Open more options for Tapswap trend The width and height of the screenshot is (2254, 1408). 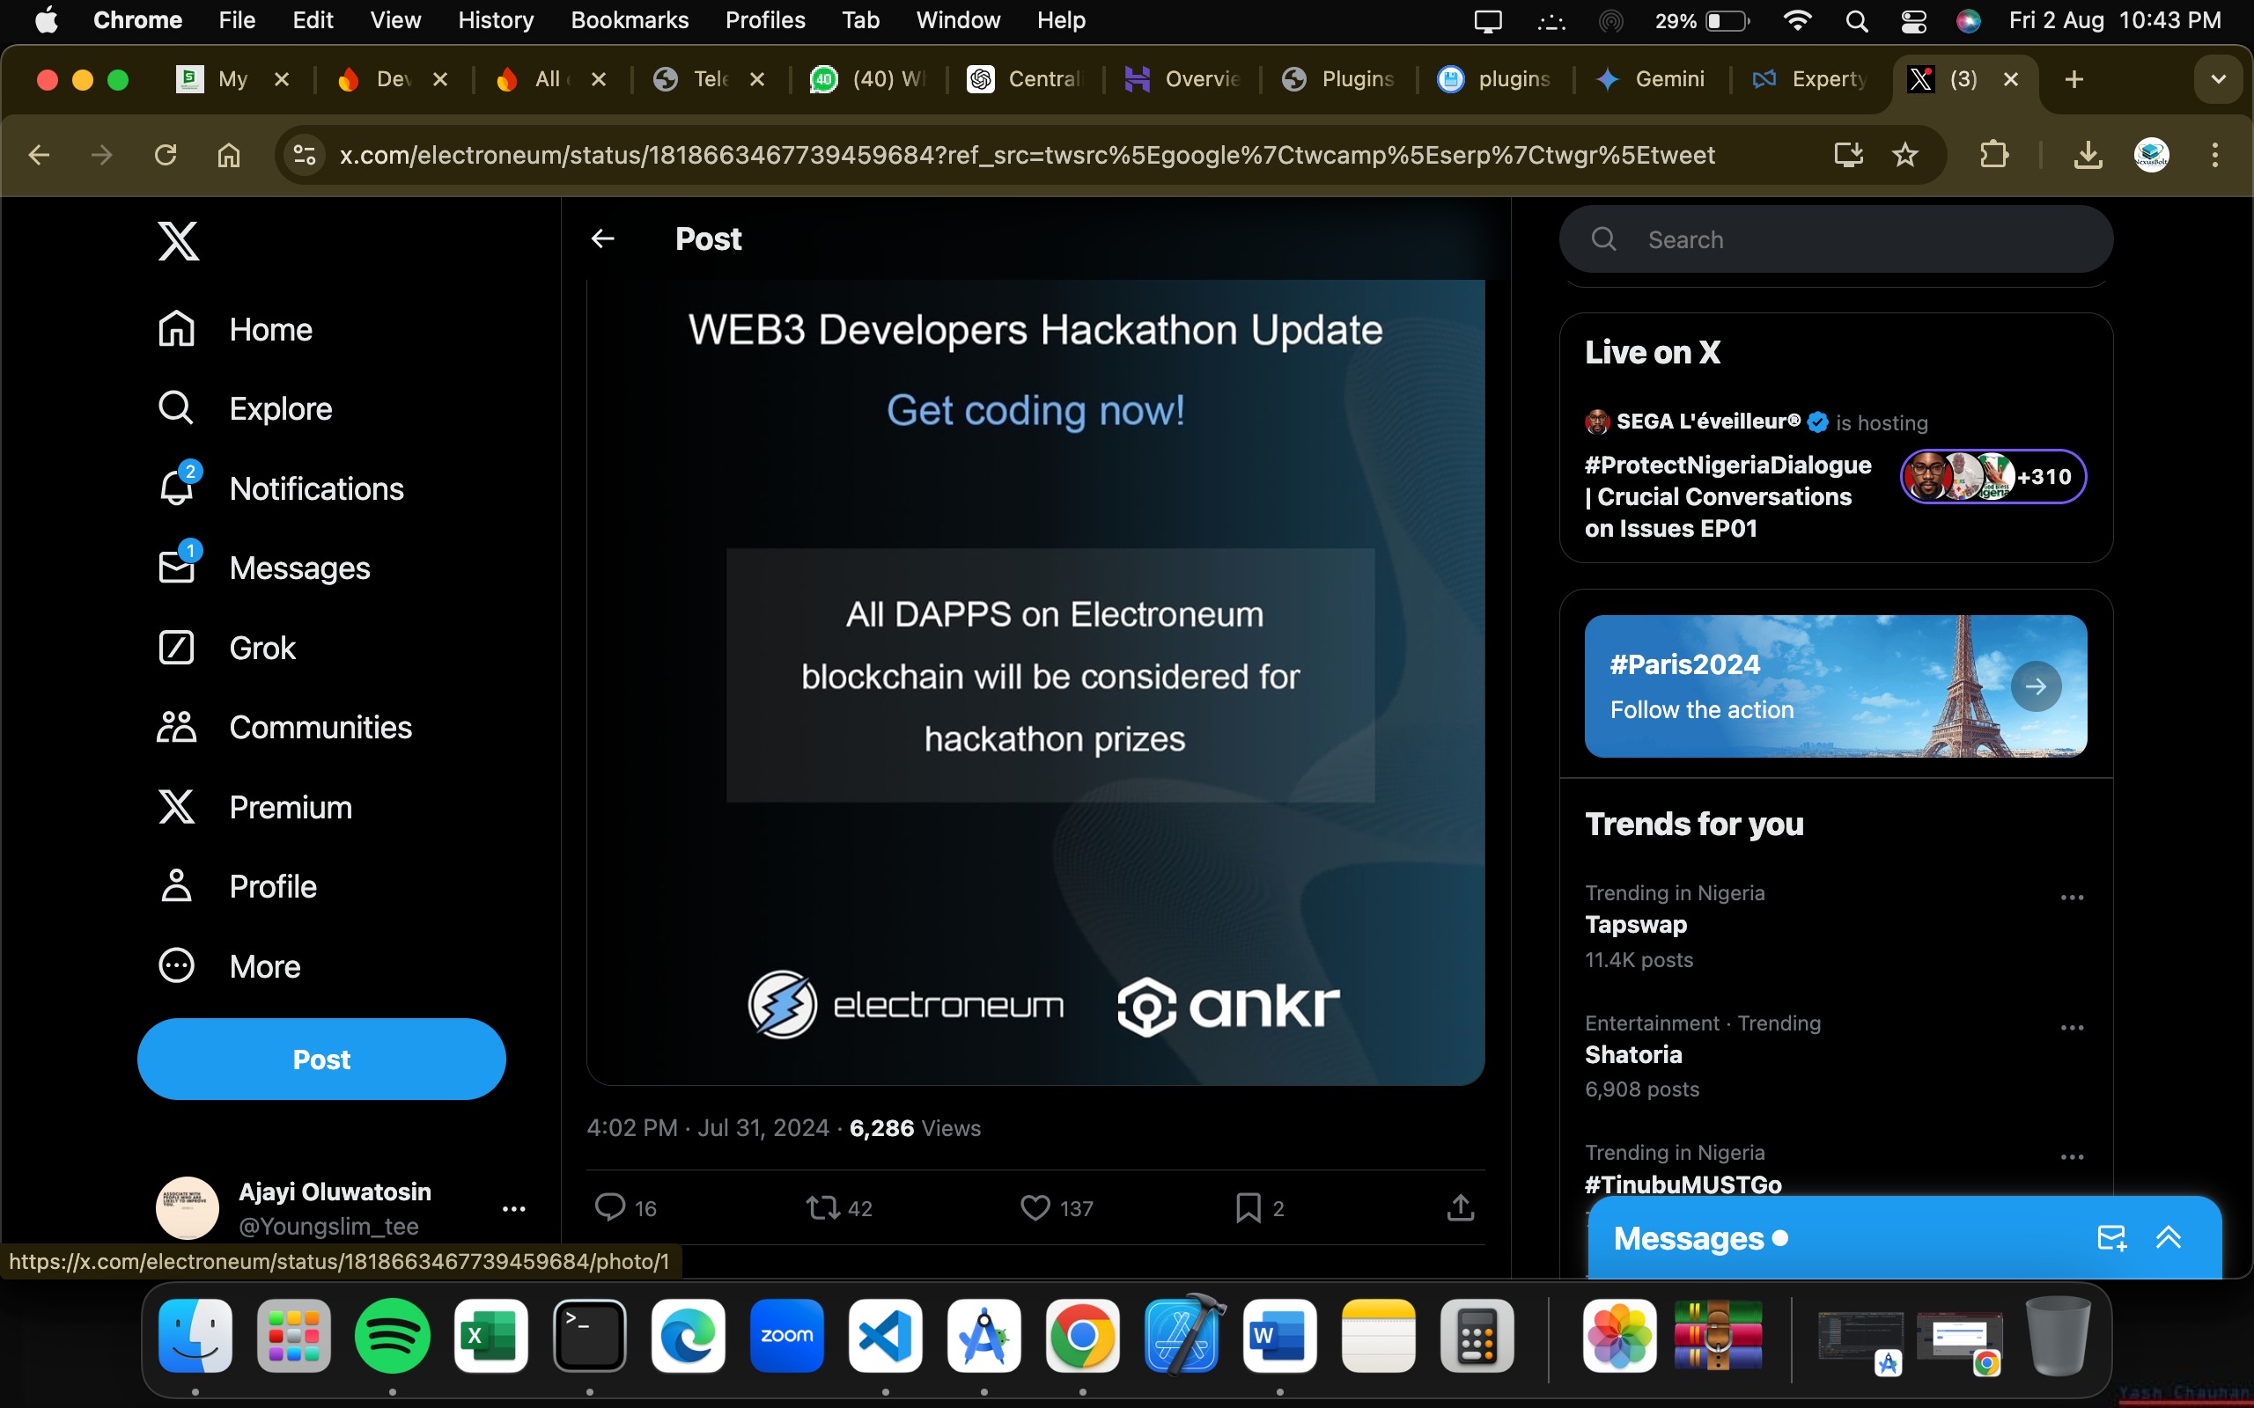tap(2072, 898)
